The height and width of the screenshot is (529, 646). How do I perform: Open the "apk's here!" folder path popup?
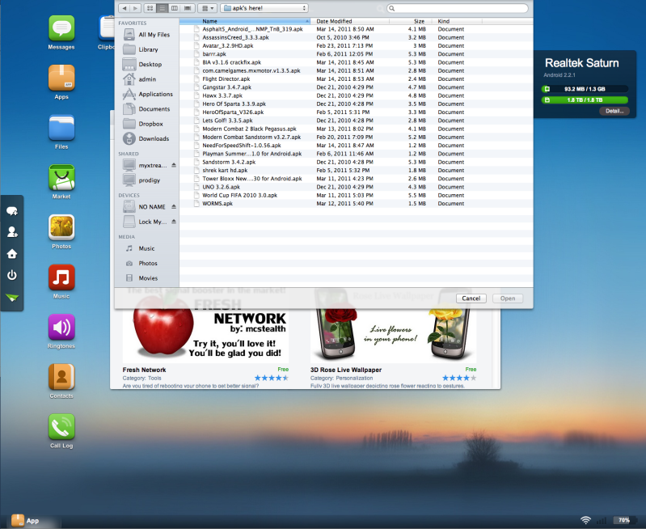click(264, 8)
